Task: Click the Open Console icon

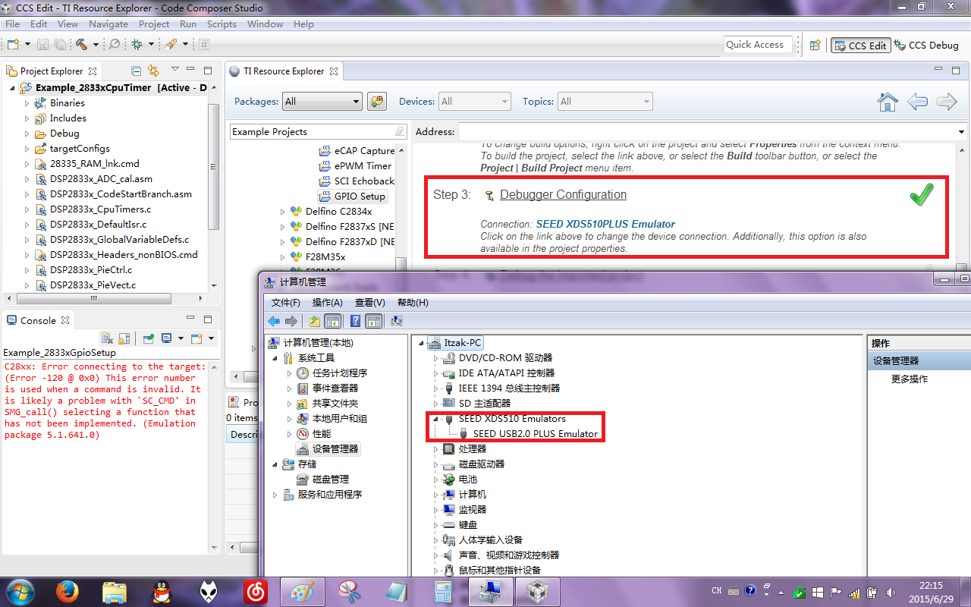Action: coord(196,338)
